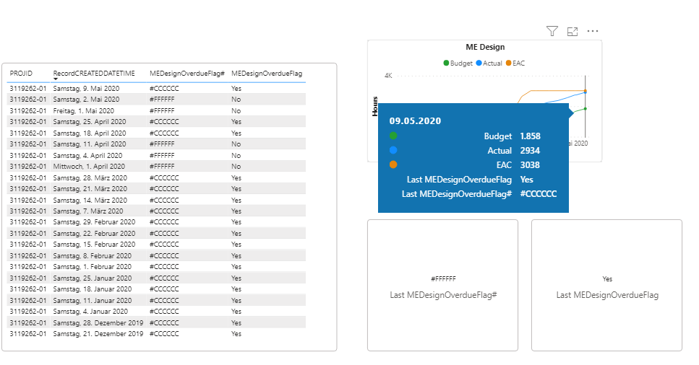Select row dated Samstag, 4. April 2020
Viewport: 699px width, 365px height.
click(156, 155)
